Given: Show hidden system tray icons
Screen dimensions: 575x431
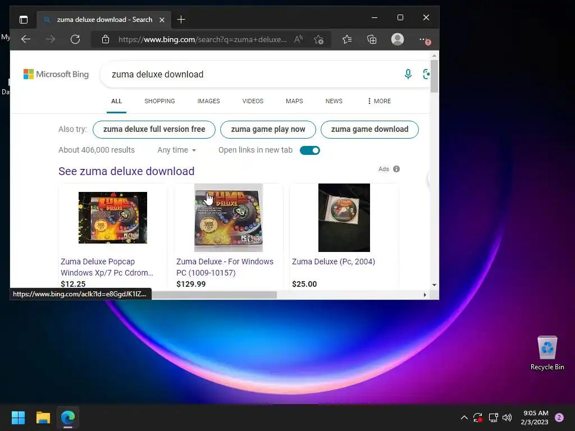Looking at the screenshot, I should [464, 418].
